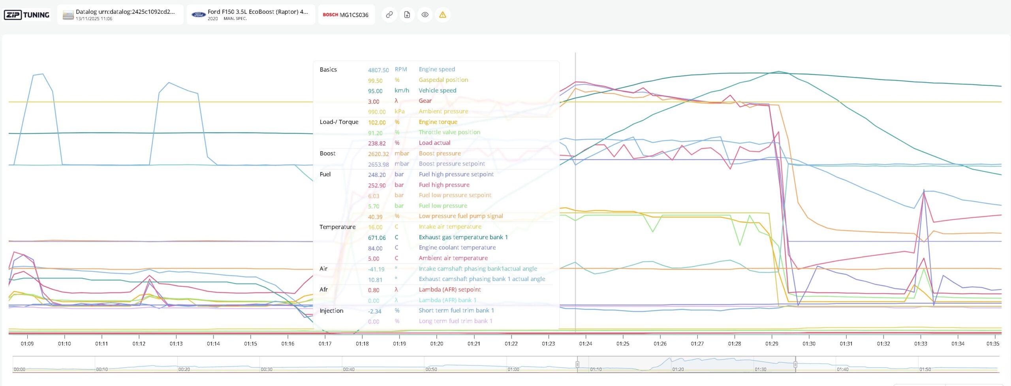Select the Engine speed series in tooltip
The height and width of the screenshot is (386, 1011).
click(x=437, y=70)
